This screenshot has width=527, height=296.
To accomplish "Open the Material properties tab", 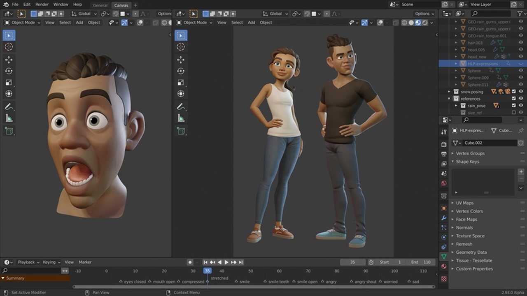I will click(x=444, y=266).
